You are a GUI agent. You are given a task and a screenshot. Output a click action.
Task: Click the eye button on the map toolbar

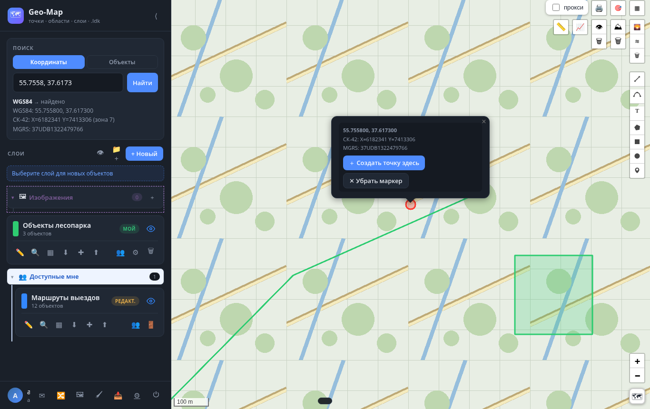point(599,27)
